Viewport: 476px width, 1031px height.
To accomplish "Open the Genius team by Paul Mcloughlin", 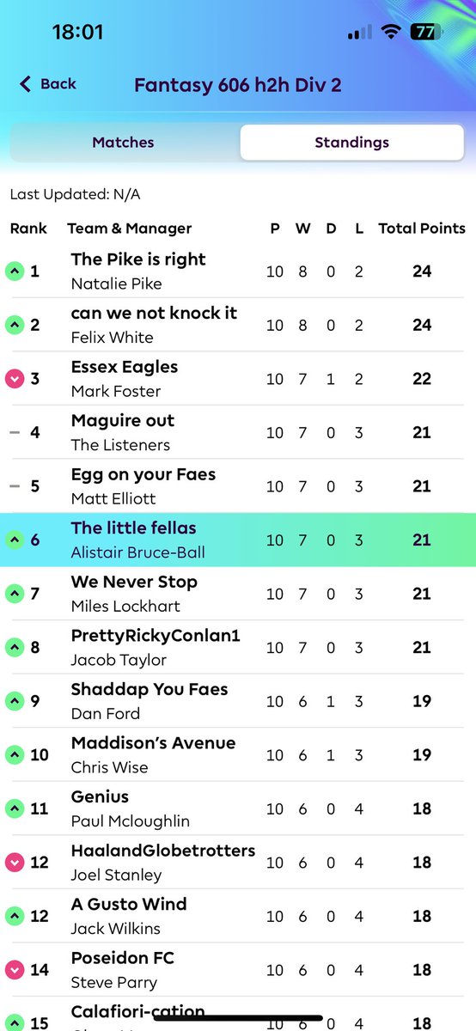I will (x=238, y=808).
